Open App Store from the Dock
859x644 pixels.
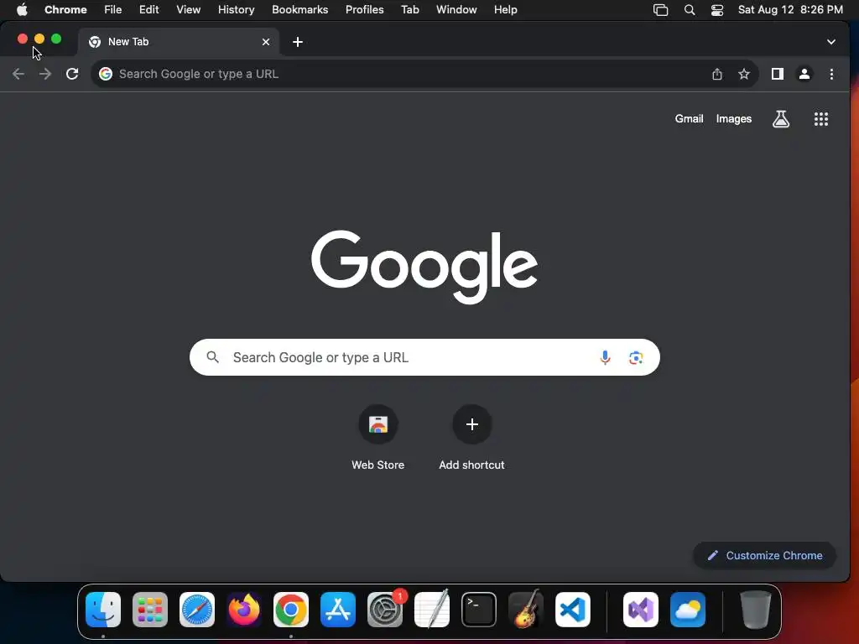(x=338, y=610)
